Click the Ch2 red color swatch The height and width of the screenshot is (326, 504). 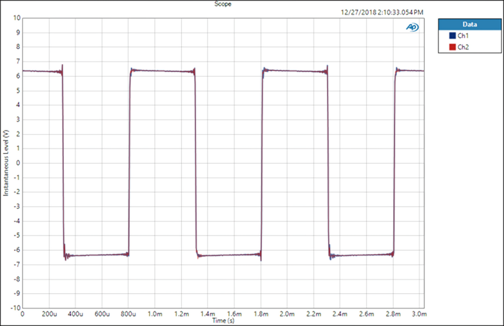pyautogui.click(x=452, y=47)
